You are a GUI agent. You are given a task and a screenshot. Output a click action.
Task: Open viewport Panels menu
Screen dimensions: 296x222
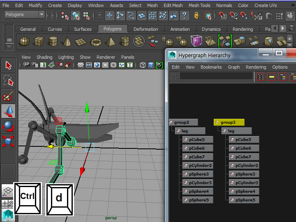click(x=127, y=57)
